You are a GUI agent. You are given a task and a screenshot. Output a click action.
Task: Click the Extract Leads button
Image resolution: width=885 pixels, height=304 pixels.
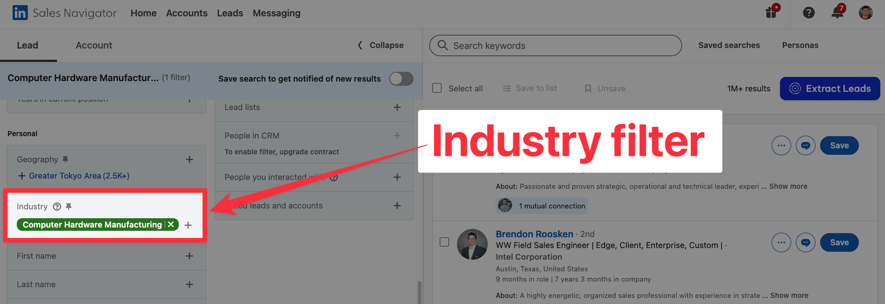coord(830,89)
